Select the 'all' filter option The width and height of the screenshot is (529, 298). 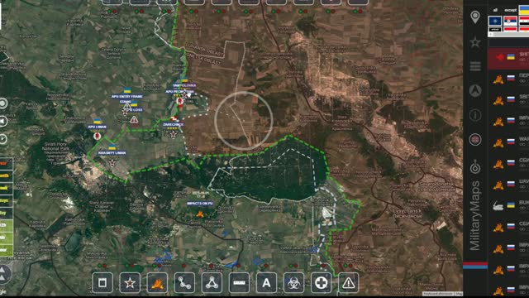495,10
